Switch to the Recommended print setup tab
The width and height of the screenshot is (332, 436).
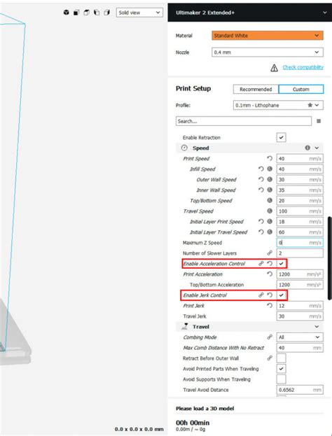pyautogui.click(x=256, y=90)
